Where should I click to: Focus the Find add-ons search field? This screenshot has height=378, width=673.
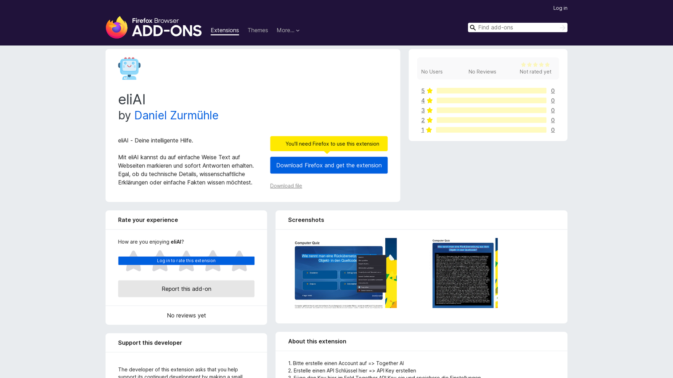coord(517,28)
